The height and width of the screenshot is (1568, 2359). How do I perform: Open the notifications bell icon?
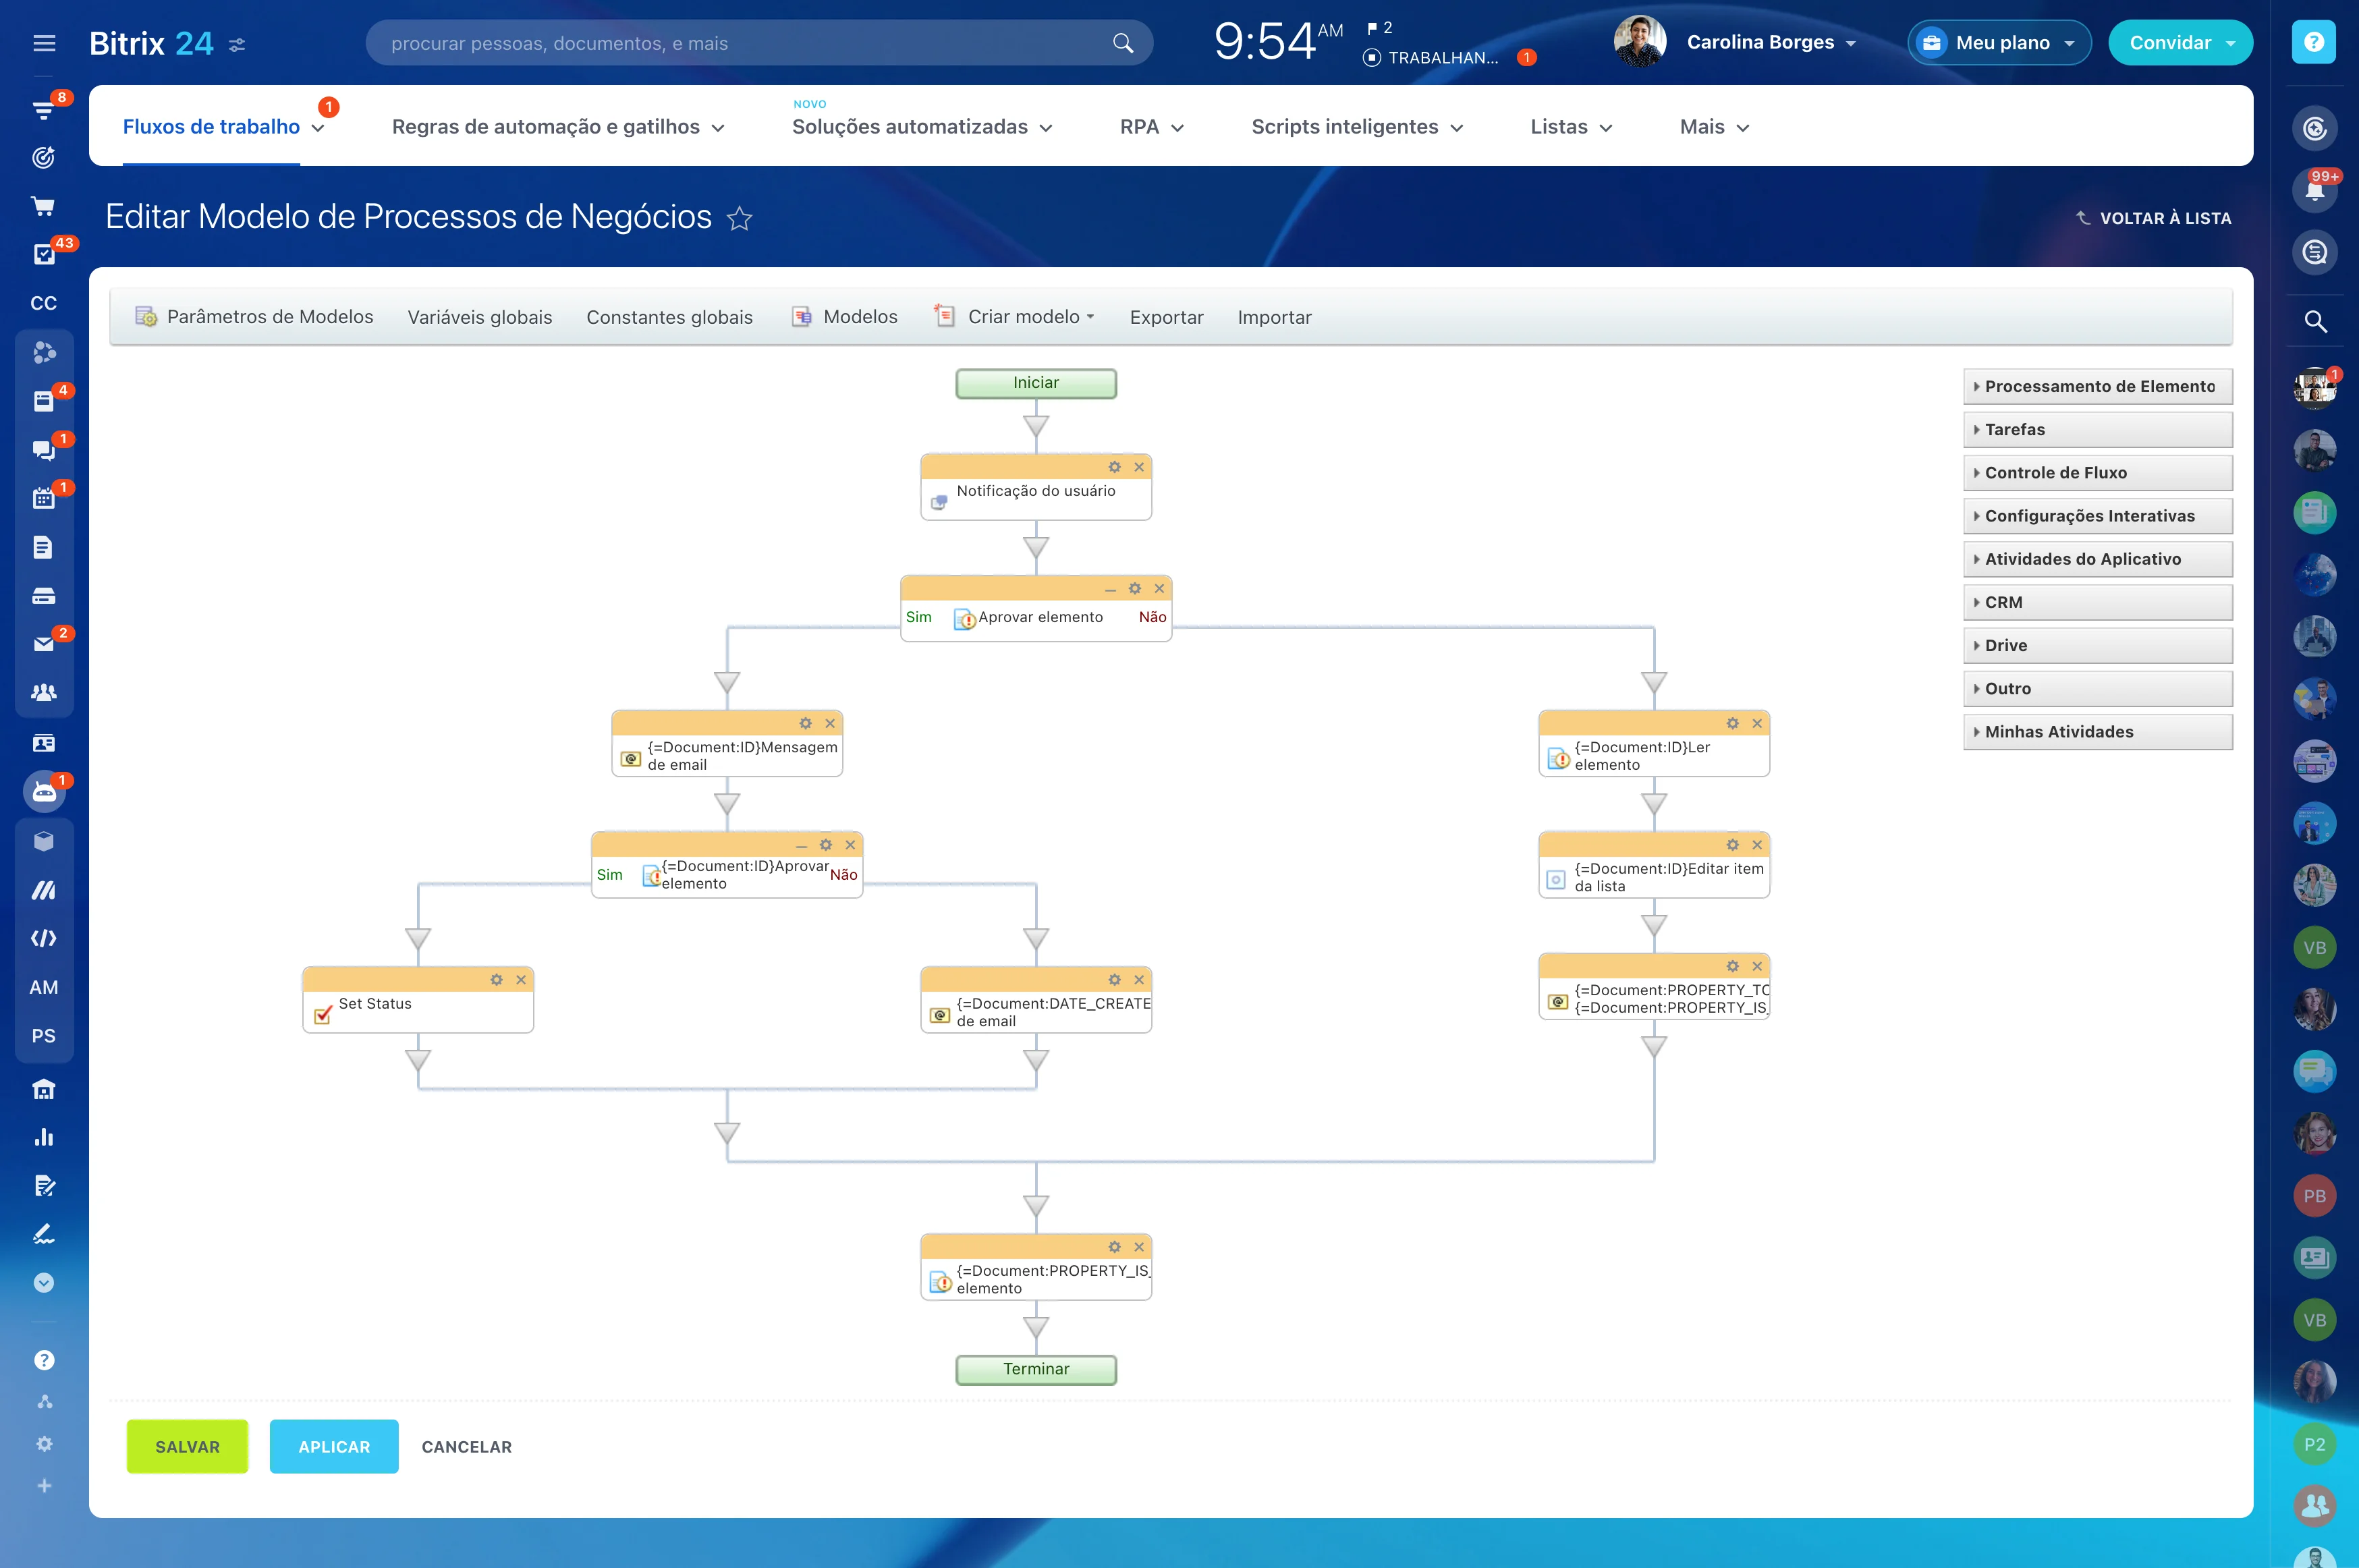point(2315,190)
